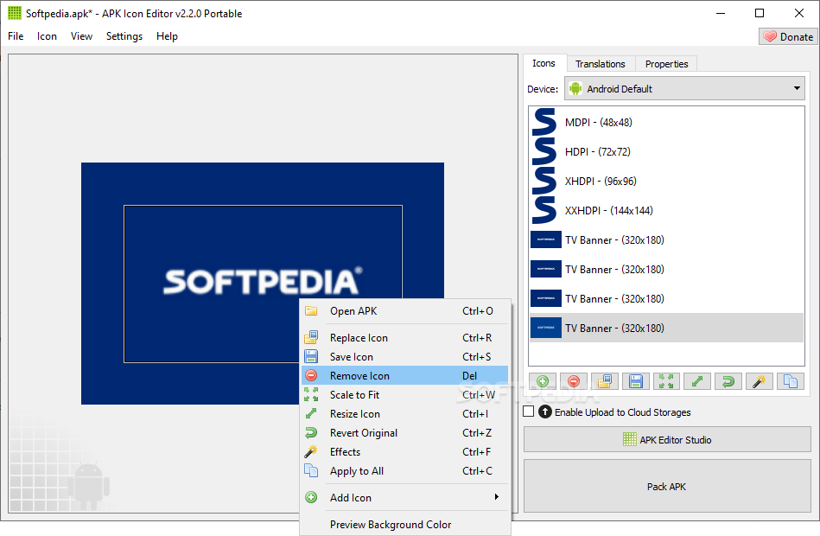Screen dimensions: 820x536
Task: Open the Device dropdown showing Android Default
Action: 684,88
